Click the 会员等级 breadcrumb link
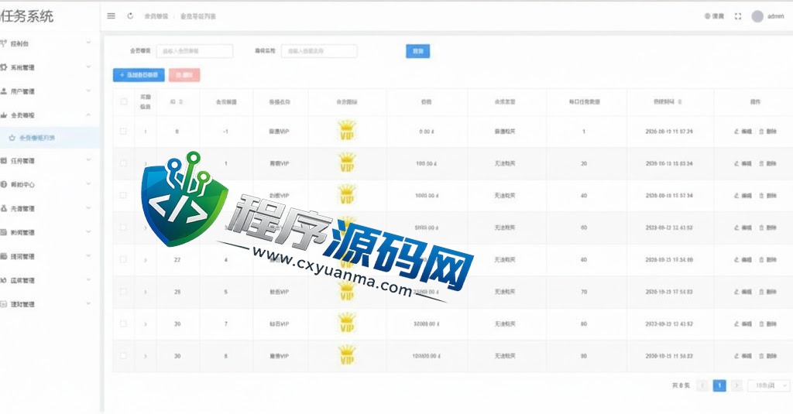 (x=156, y=16)
